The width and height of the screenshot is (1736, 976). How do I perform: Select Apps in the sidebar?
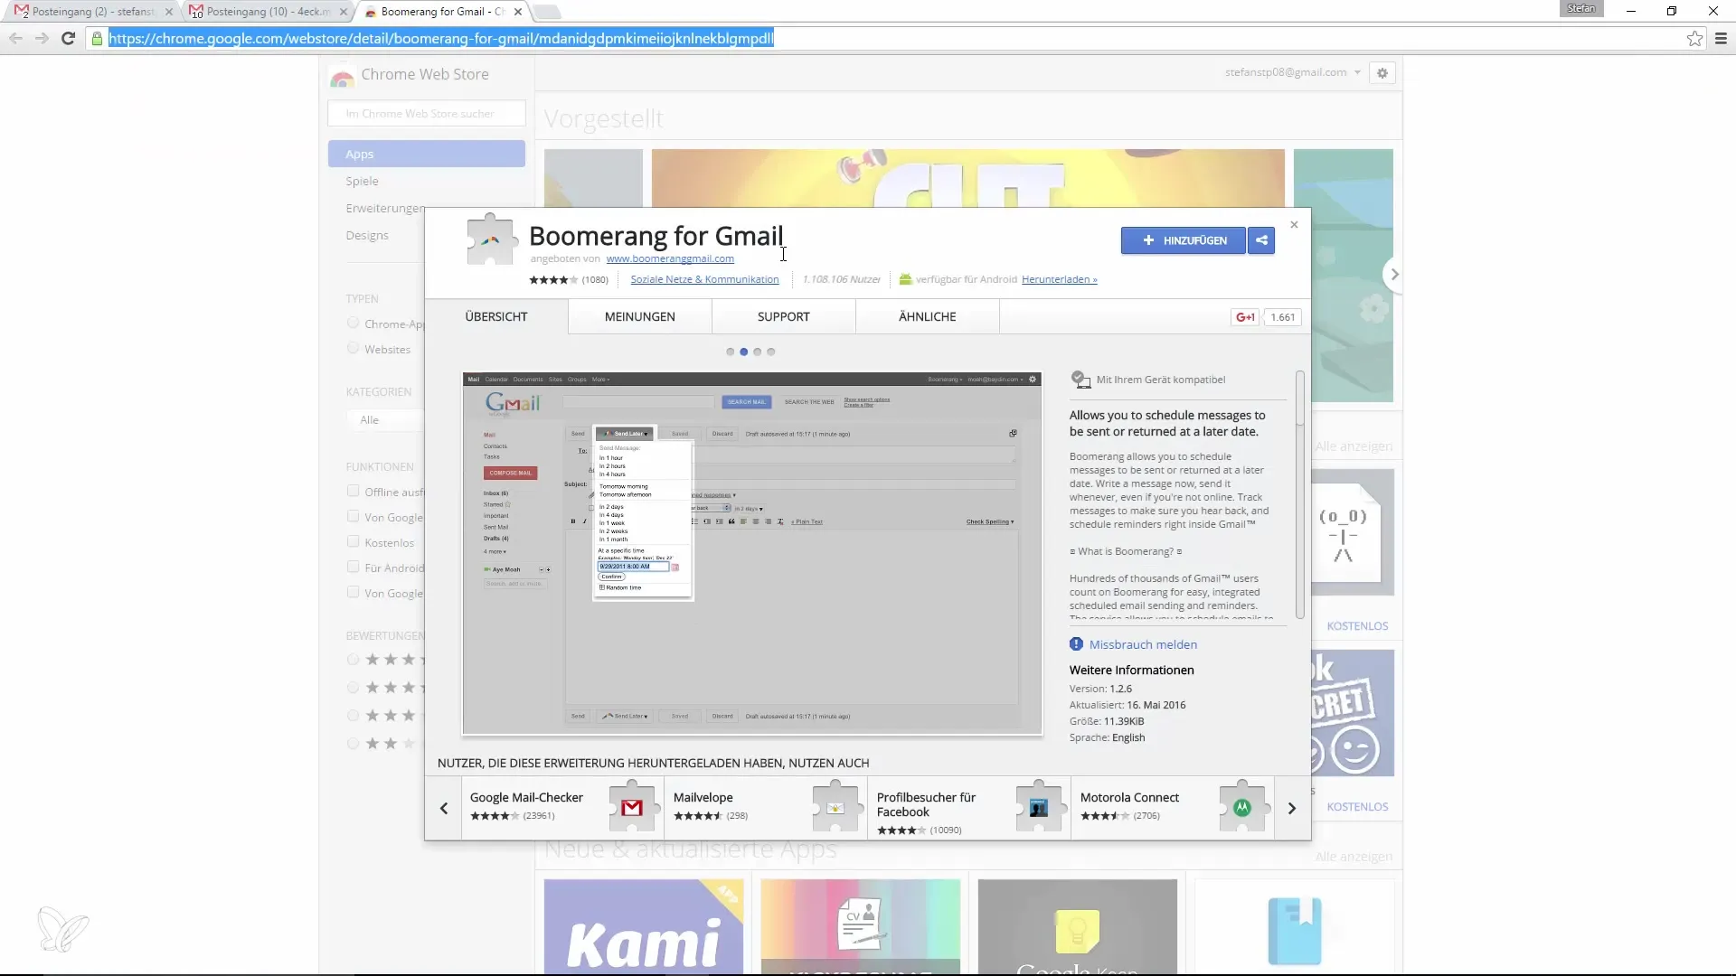pos(427,154)
